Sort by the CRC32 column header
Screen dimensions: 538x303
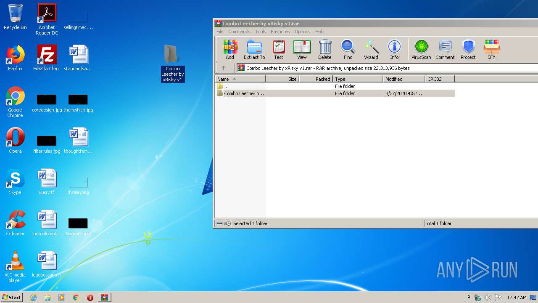[x=440, y=79]
